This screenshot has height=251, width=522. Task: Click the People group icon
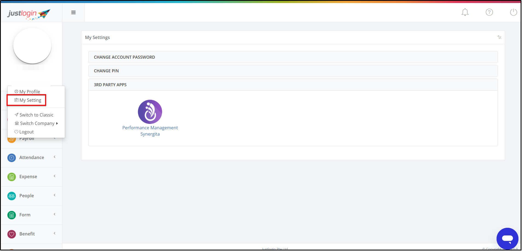(11, 196)
